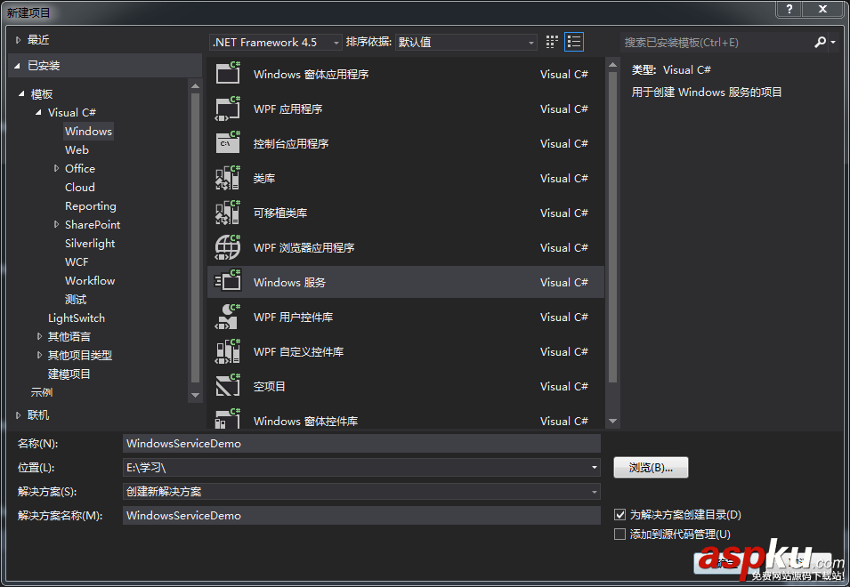Select WCF in template tree
The width and height of the screenshot is (850, 587).
77,262
